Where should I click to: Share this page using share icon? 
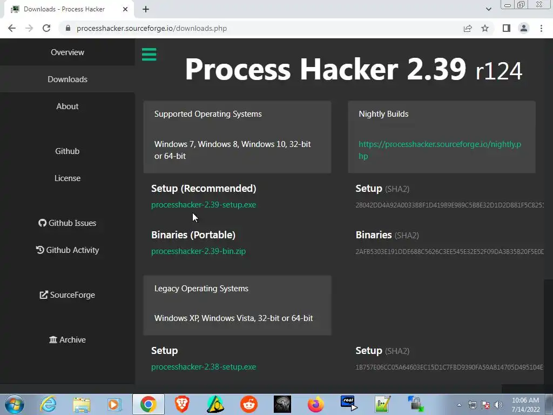468,28
